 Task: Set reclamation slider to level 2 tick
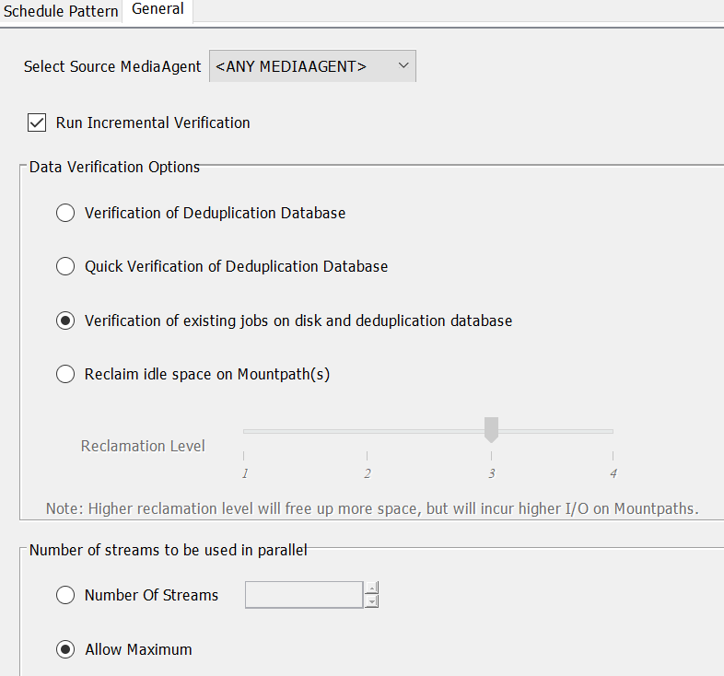point(368,456)
